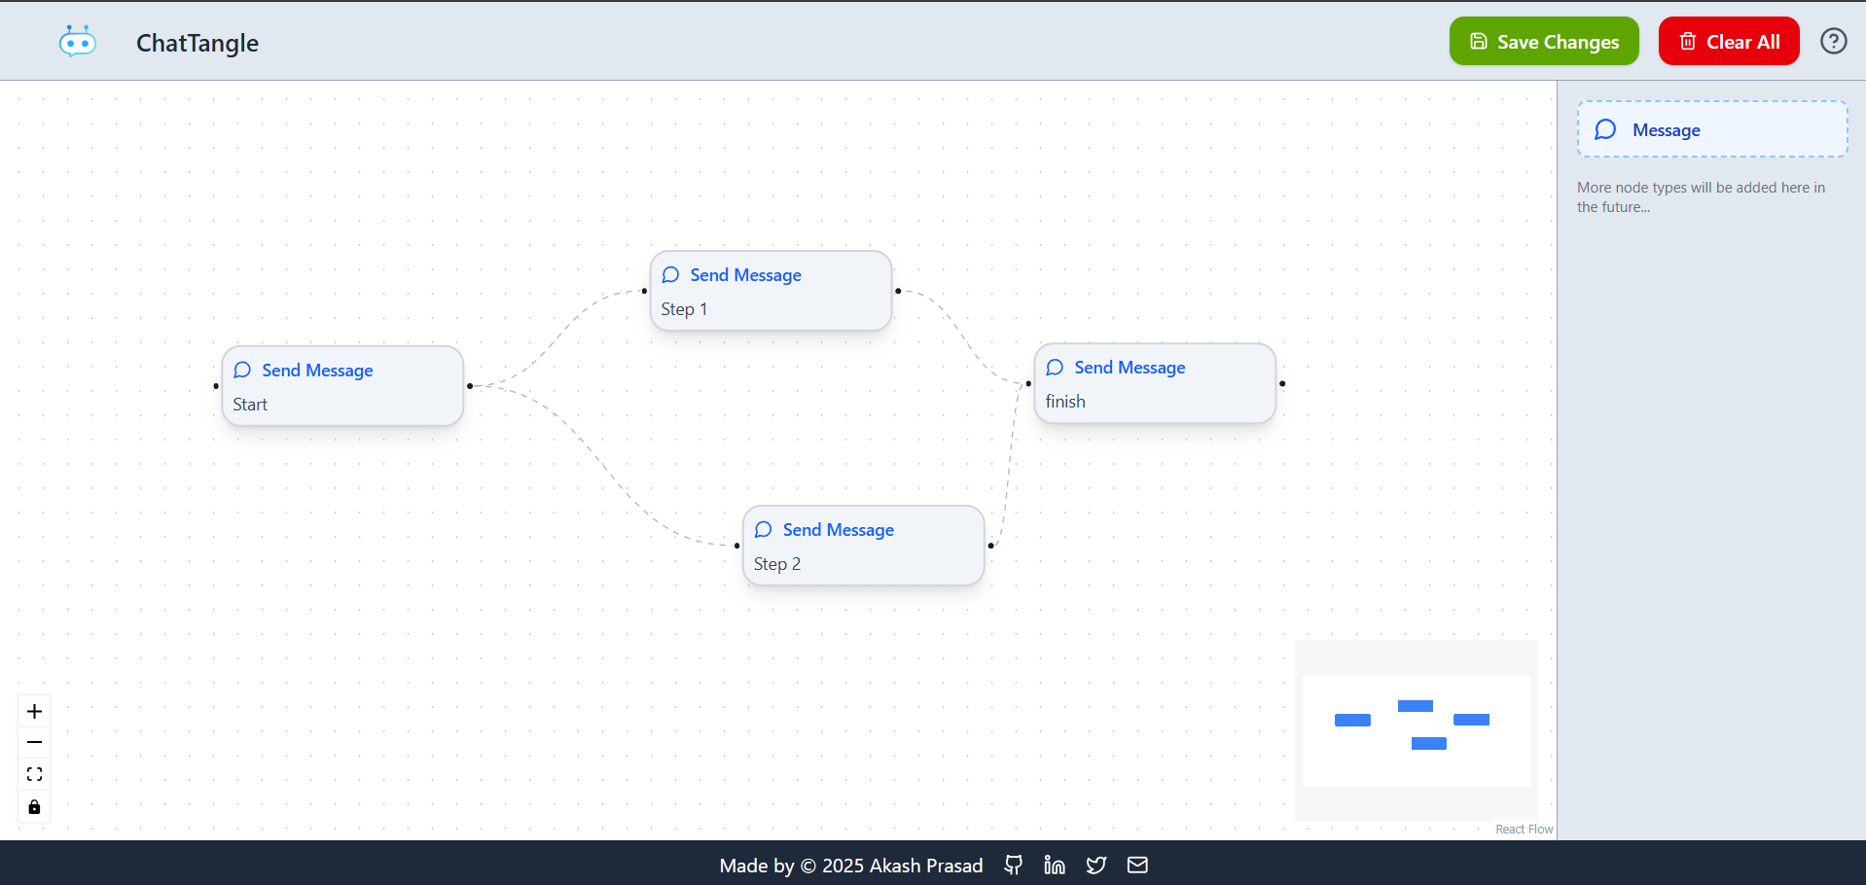
Task: Click the 'Start' label text in node
Action: [x=250, y=405]
